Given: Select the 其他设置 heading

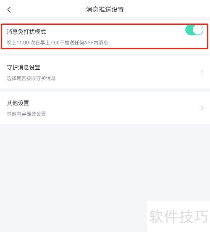Looking at the screenshot, I should pyautogui.click(x=18, y=103).
